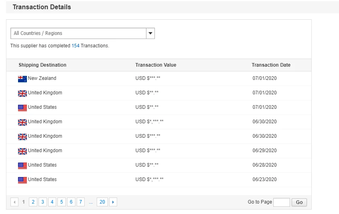The width and height of the screenshot is (339, 214).
Task: Click the pagination ellipsis
Action: coord(91,202)
